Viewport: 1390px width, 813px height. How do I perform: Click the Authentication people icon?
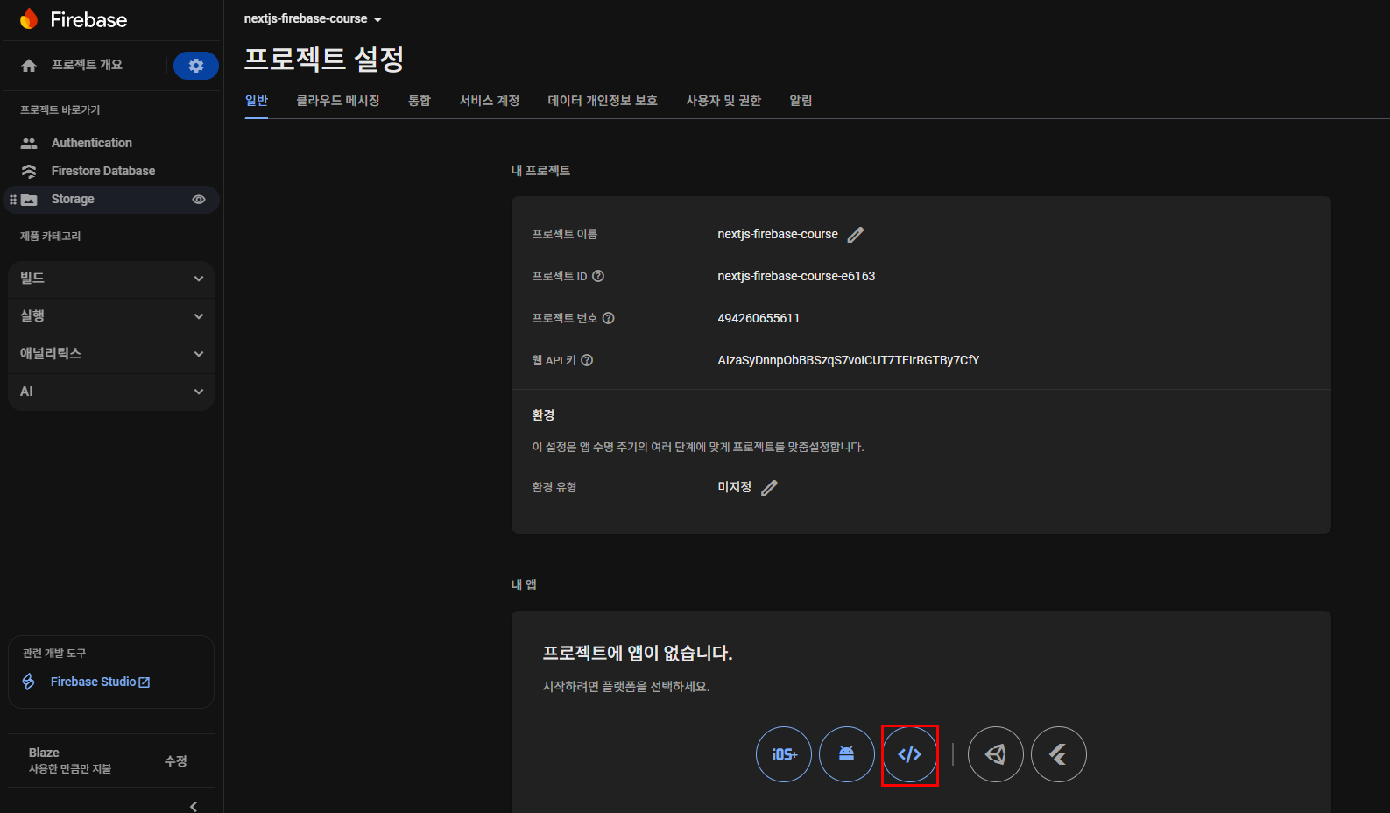29,143
